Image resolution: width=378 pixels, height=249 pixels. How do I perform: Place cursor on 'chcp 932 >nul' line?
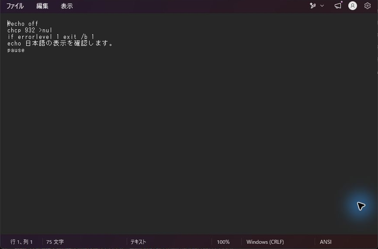30,30
